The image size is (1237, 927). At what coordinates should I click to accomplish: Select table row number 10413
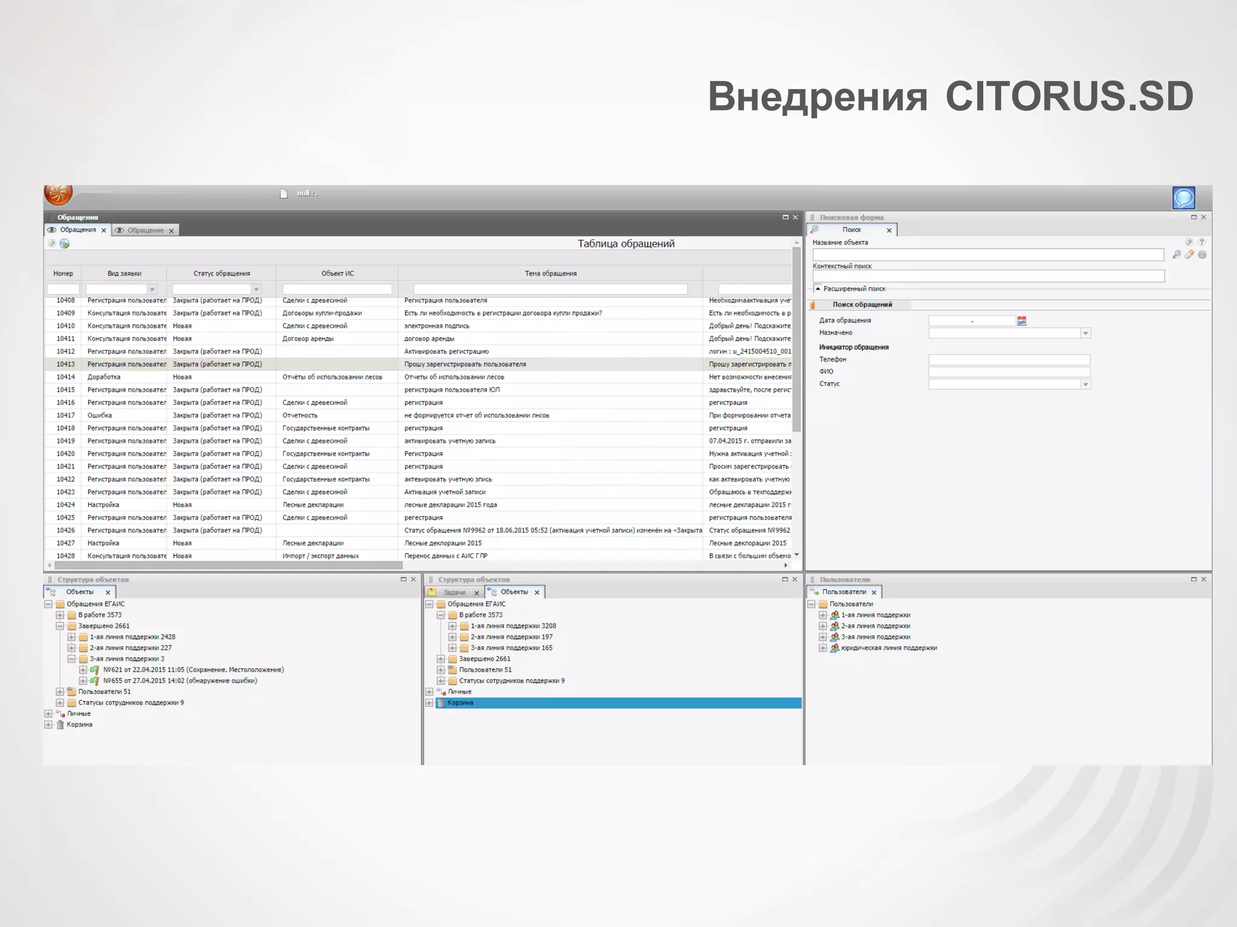pyautogui.click(x=418, y=365)
